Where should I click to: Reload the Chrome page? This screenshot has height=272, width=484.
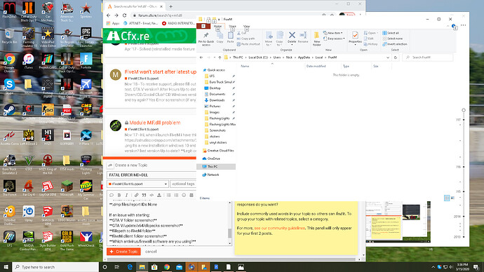click(x=124, y=15)
